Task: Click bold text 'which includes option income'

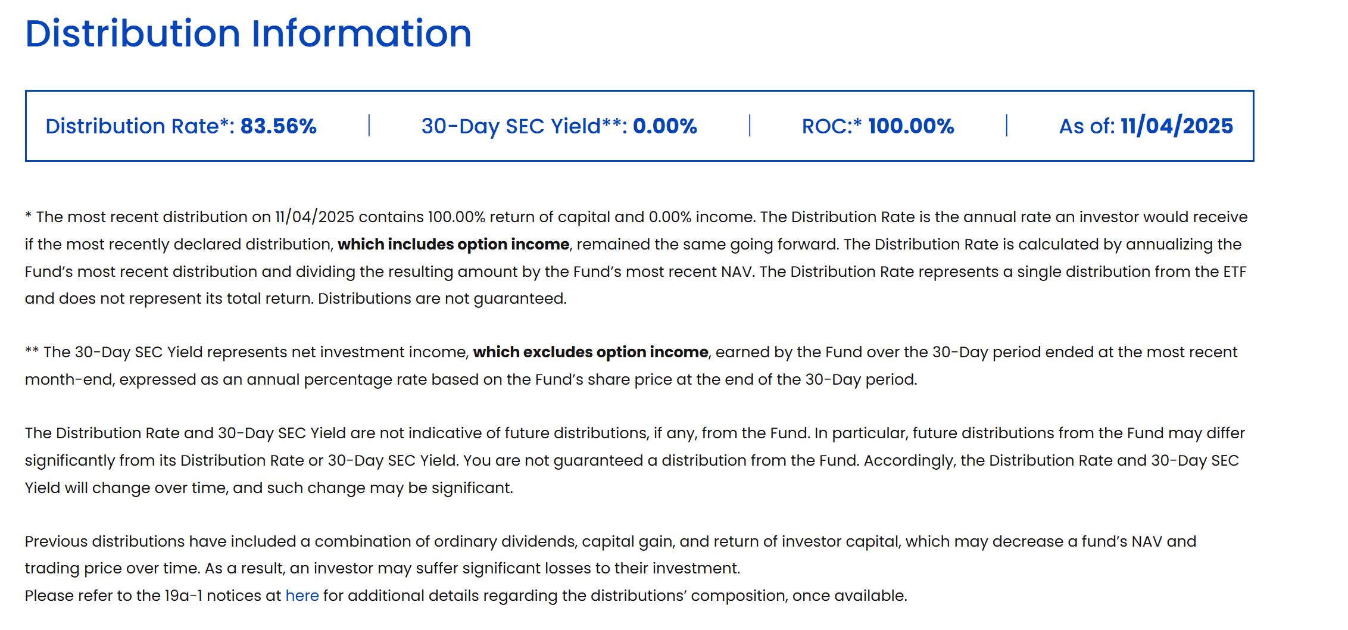Action: click(453, 244)
